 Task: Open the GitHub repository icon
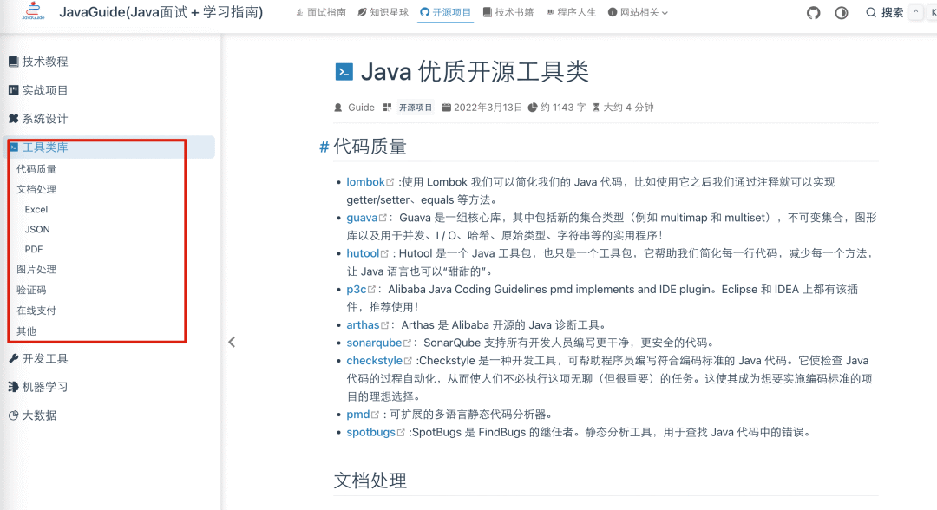tap(813, 12)
